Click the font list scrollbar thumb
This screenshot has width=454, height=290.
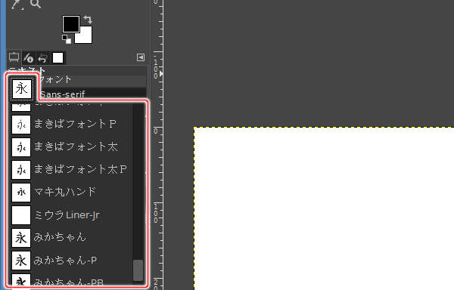[138, 270]
